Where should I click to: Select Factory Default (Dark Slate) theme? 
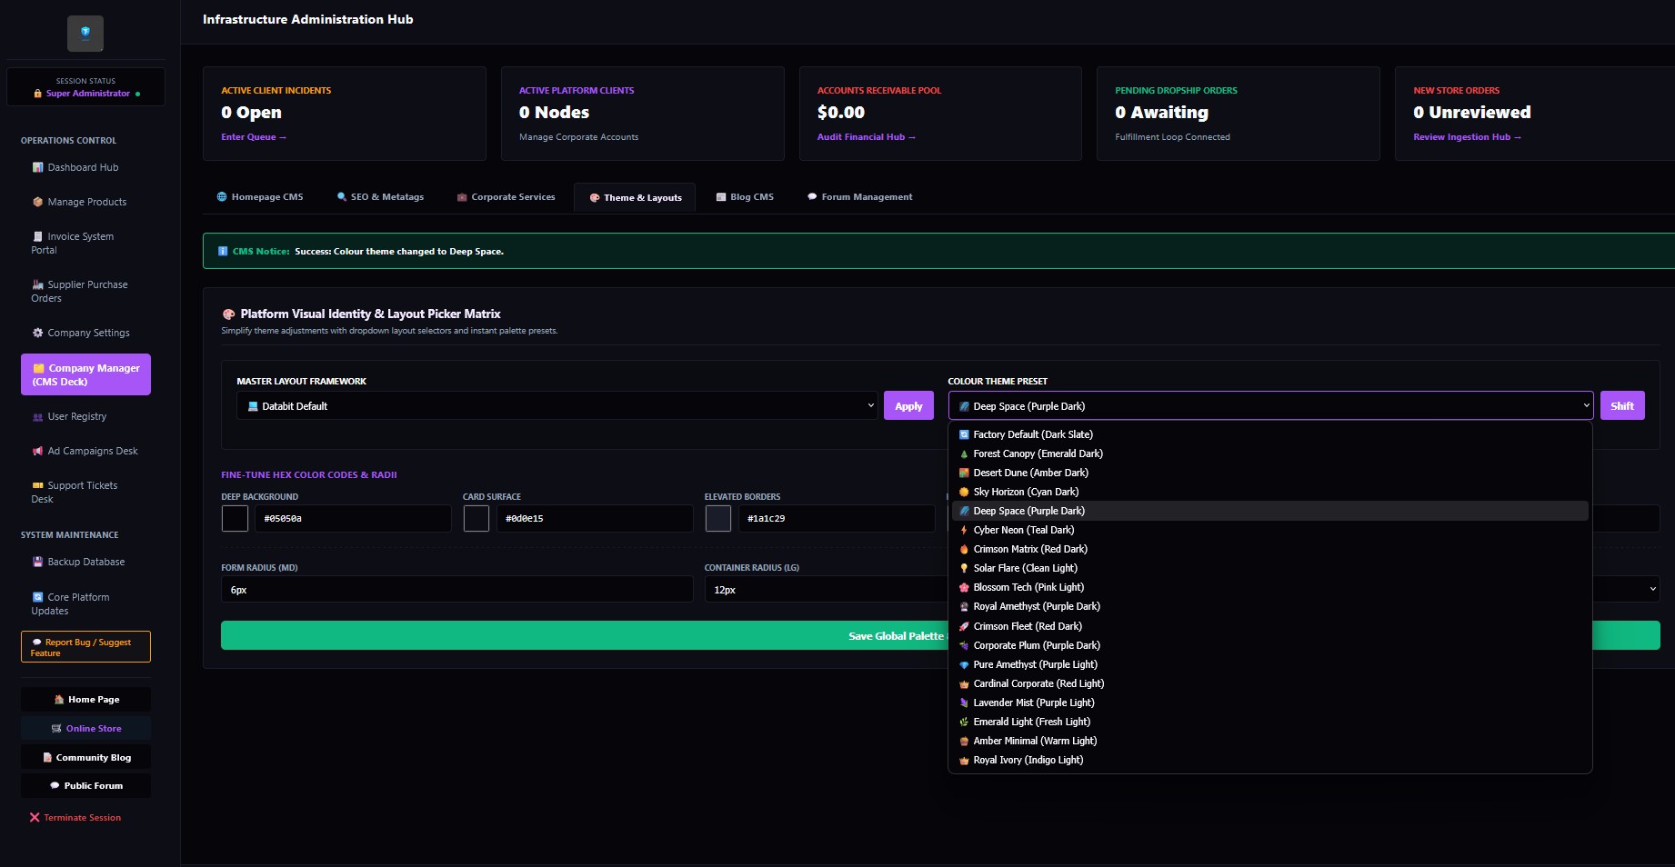coord(1269,434)
